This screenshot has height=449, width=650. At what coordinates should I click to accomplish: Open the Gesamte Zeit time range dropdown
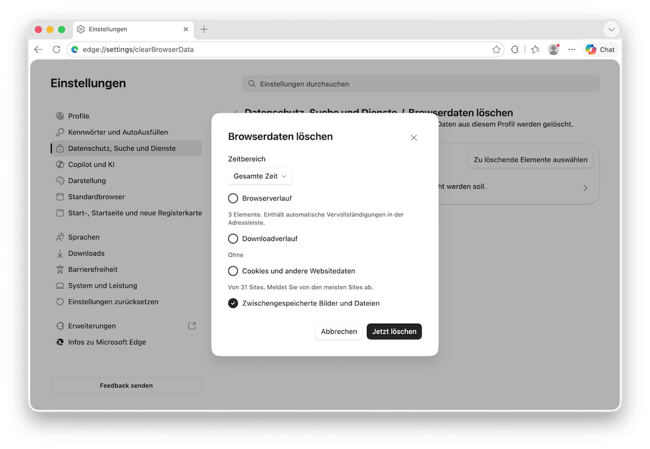click(x=260, y=176)
